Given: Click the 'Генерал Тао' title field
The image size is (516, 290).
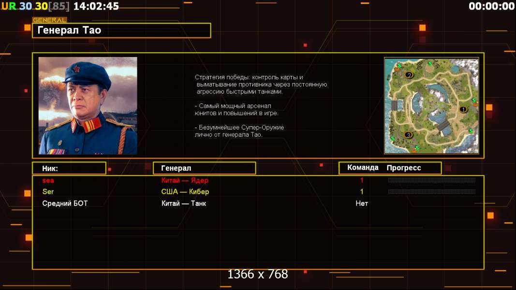Looking at the screenshot, I should coord(121,30).
